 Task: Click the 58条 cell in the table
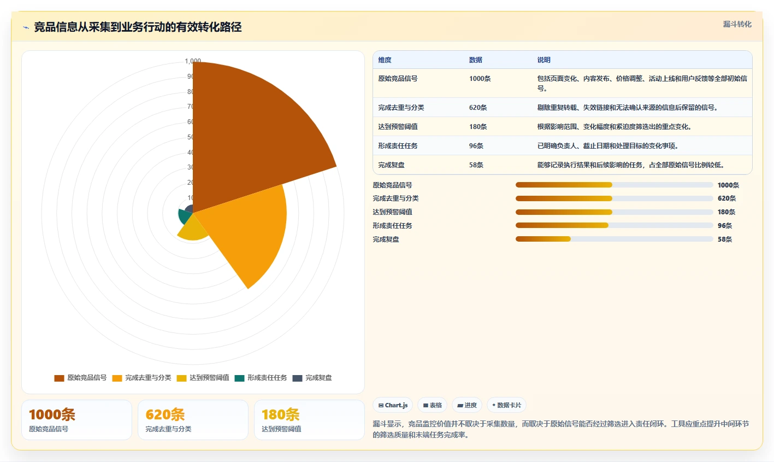pyautogui.click(x=476, y=165)
